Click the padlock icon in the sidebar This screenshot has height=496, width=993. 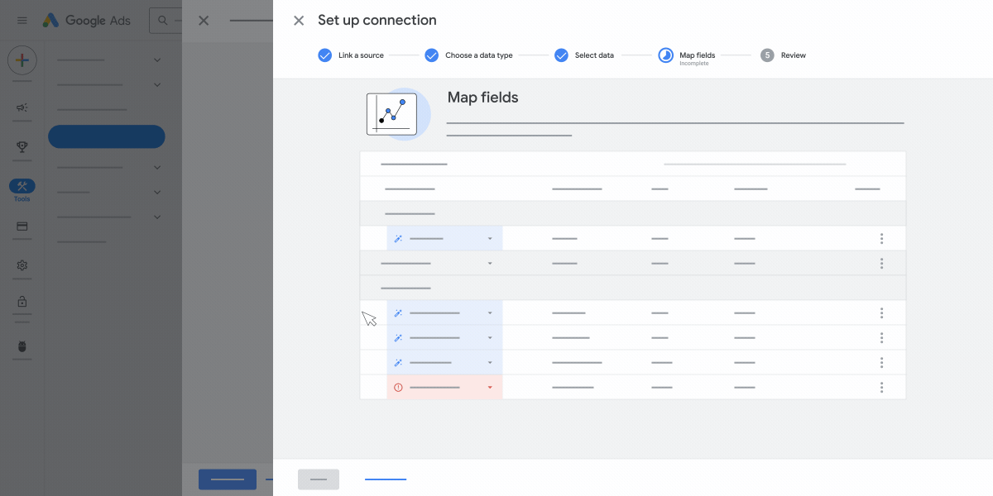pos(22,302)
